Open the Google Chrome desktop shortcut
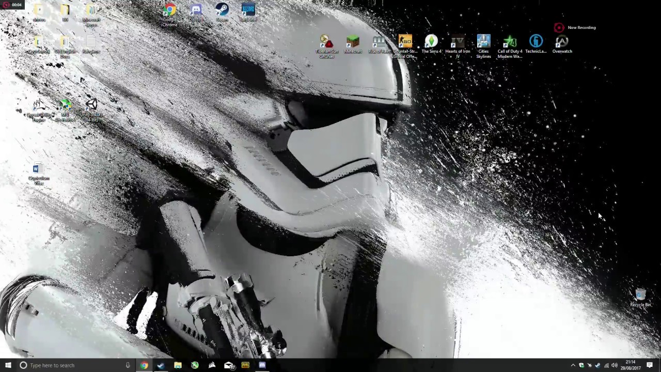 coord(169,15)
